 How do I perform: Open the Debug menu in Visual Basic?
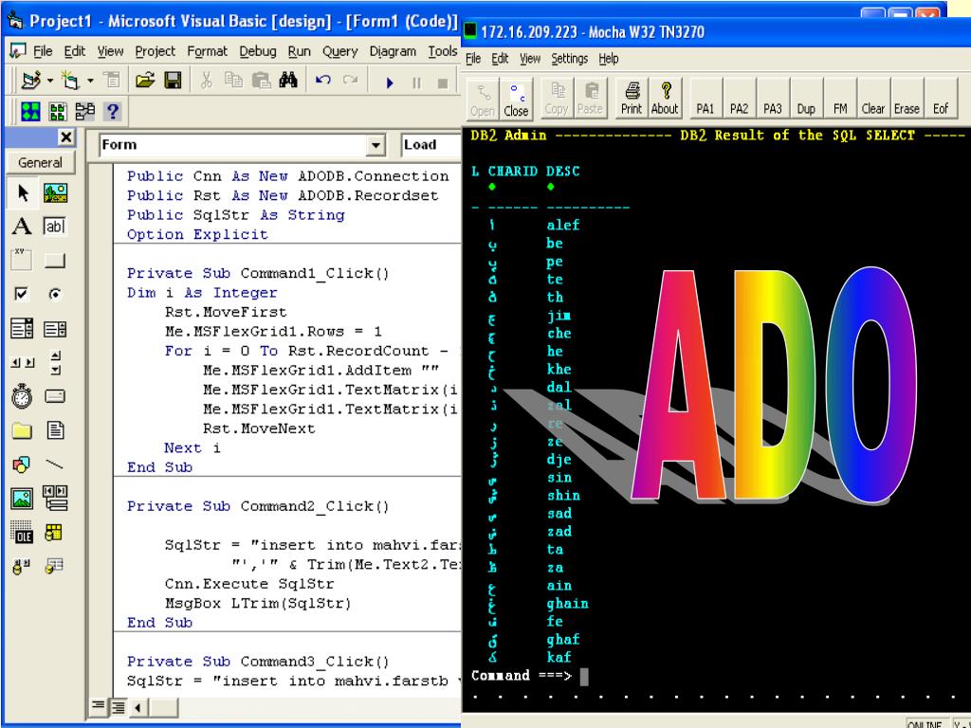(x=258, y=51)
